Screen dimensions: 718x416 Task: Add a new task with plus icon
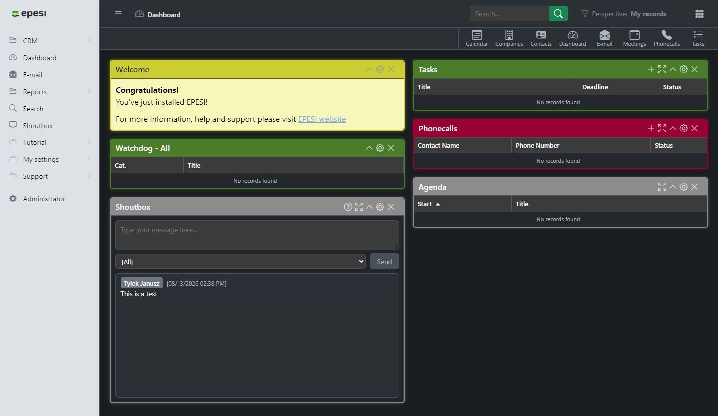point(651,69)
